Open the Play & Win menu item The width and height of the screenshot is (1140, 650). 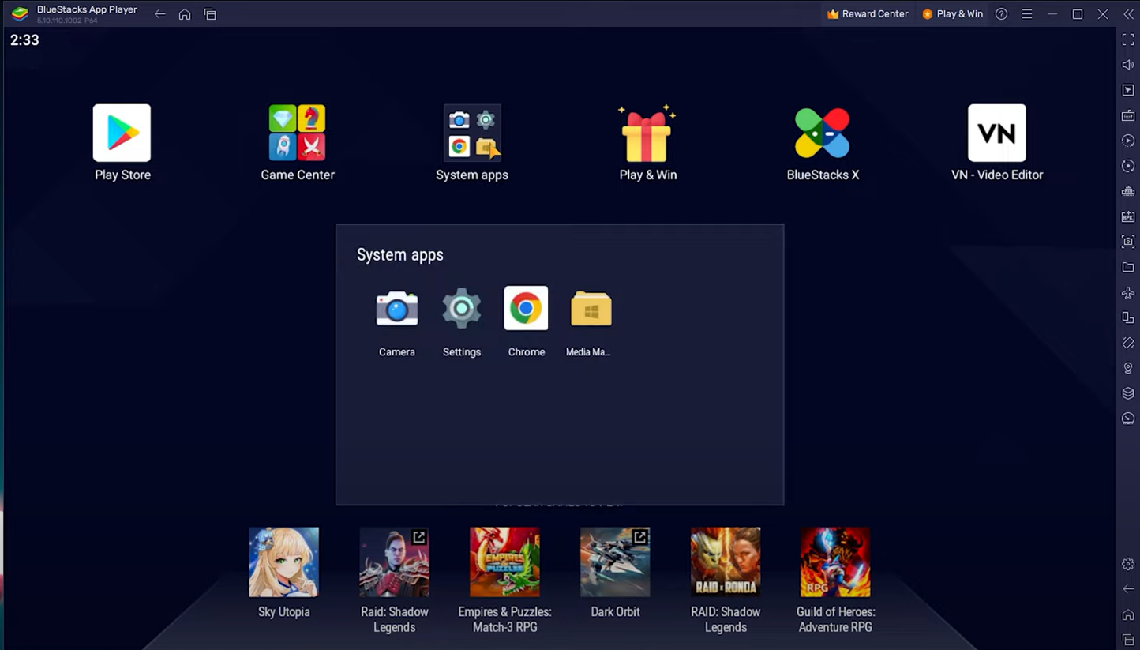952,13
